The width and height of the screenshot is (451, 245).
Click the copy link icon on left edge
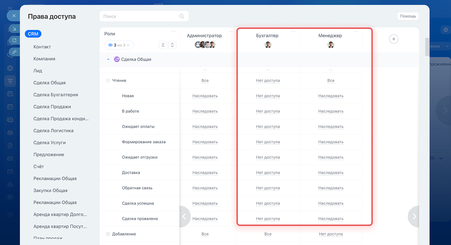coord(14,52)
